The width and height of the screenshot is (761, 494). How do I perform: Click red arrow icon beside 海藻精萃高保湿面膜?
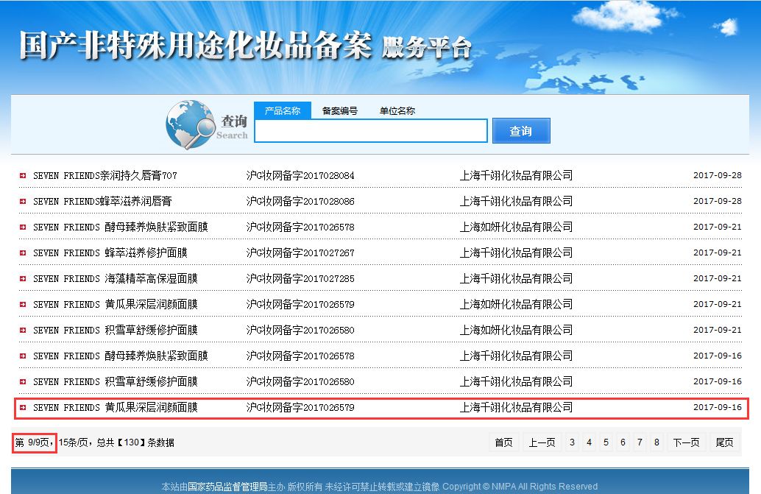point(23,278)
